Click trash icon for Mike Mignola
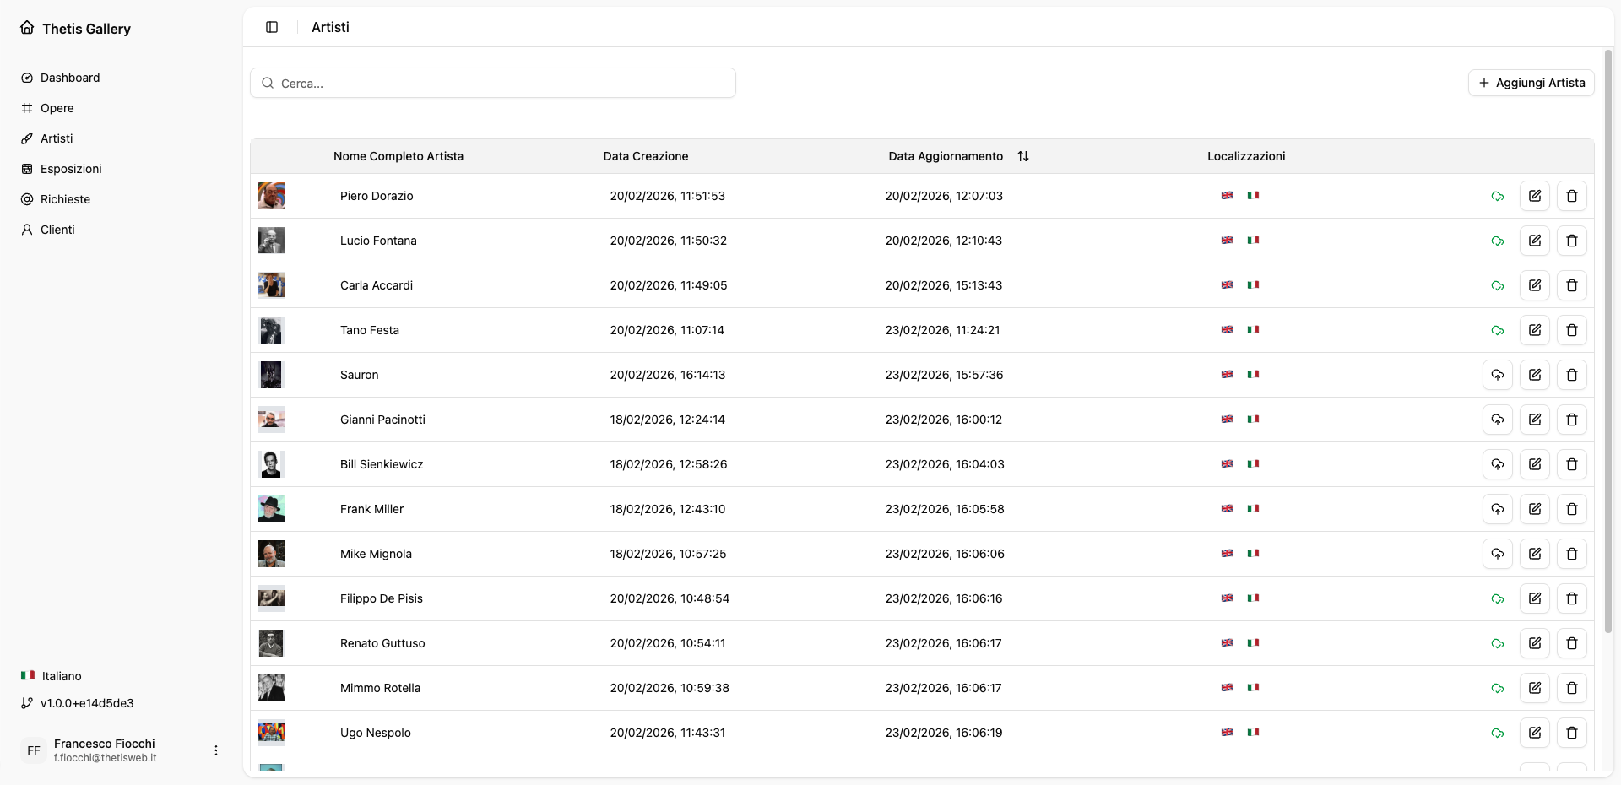The image size is (1621, 785). [x=1571, y=554]
